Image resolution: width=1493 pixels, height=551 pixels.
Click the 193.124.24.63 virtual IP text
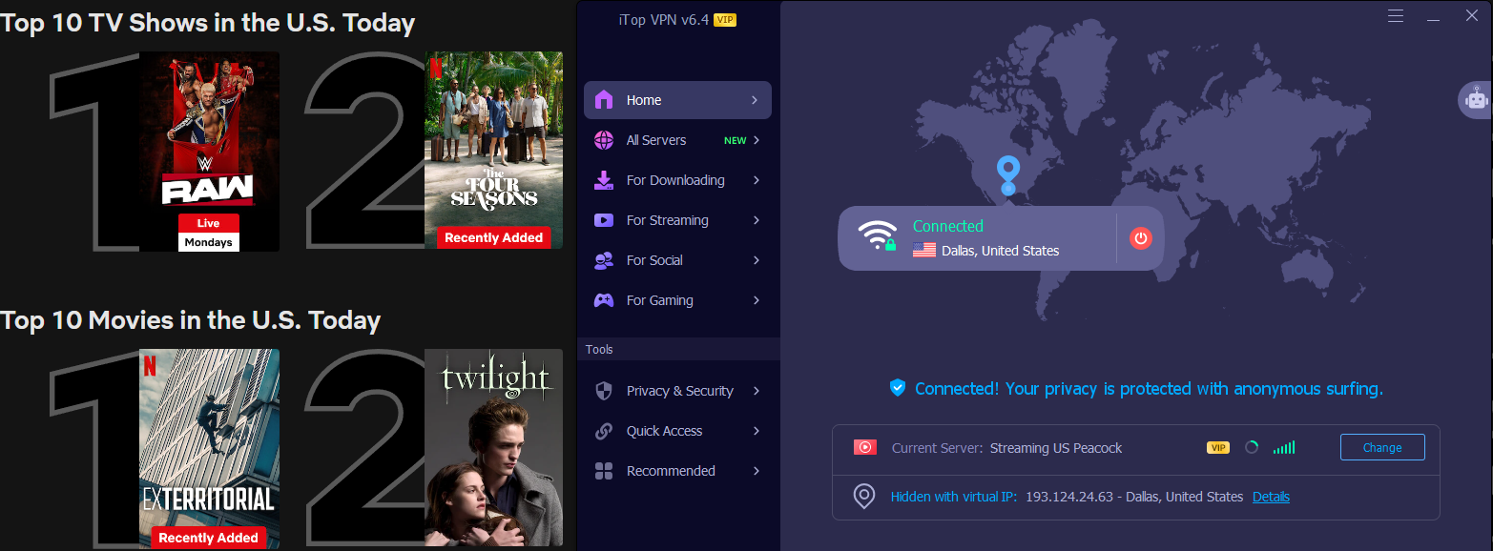coord(1069,497)
